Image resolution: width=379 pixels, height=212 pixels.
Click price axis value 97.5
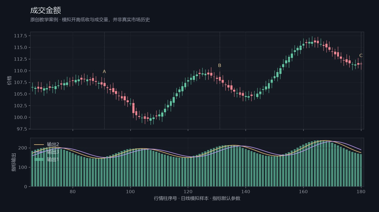(x=22, y=129)
